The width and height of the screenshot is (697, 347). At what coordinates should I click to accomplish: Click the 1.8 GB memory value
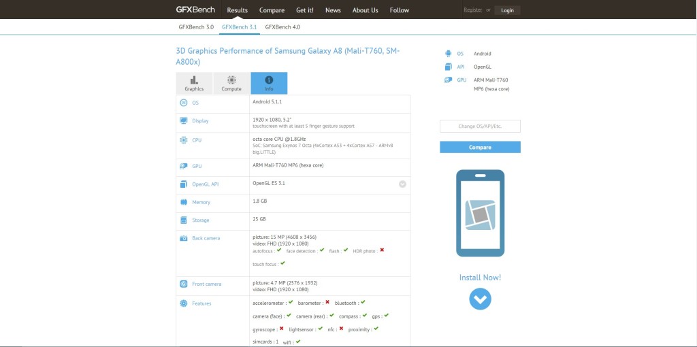pos(259,201)
